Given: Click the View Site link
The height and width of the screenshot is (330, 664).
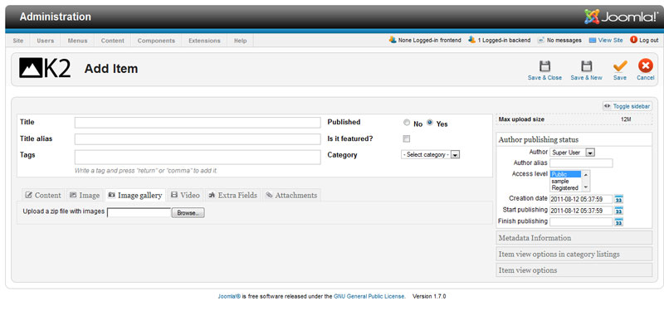Looking at the screenshot, I should pos(606,40).
